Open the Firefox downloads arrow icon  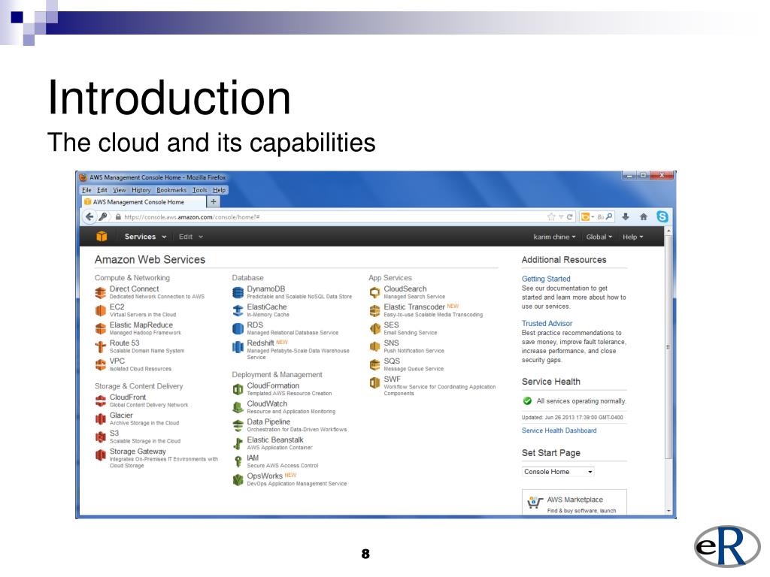coord(626,217)
